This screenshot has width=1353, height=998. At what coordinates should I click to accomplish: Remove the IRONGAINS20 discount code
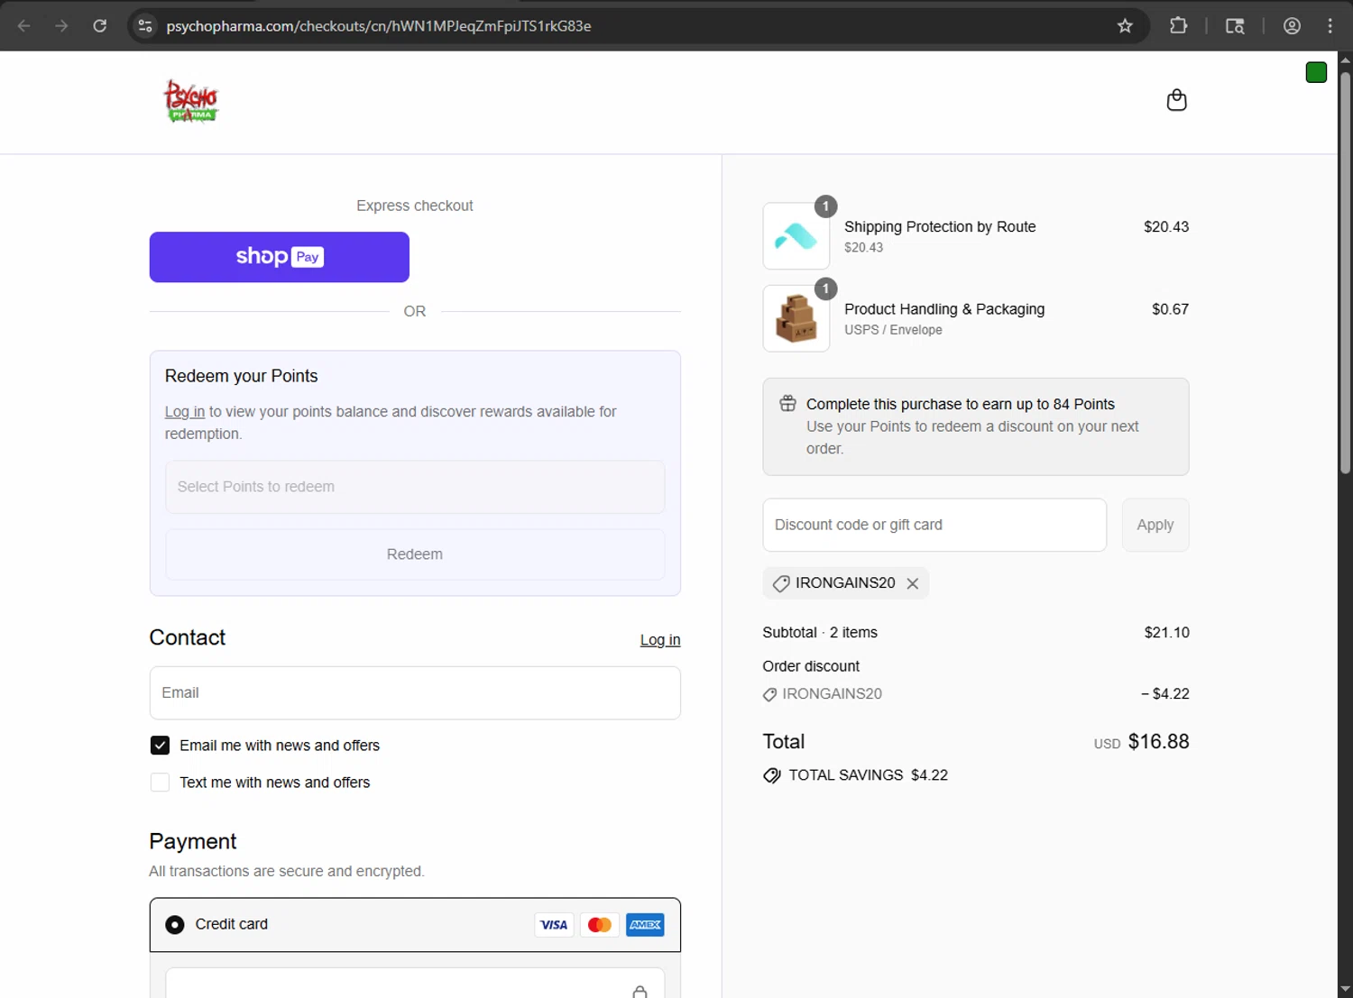tap(913, 583)
